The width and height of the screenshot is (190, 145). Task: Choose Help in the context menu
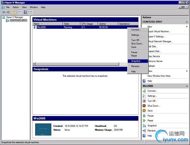(x=138, y=72)
